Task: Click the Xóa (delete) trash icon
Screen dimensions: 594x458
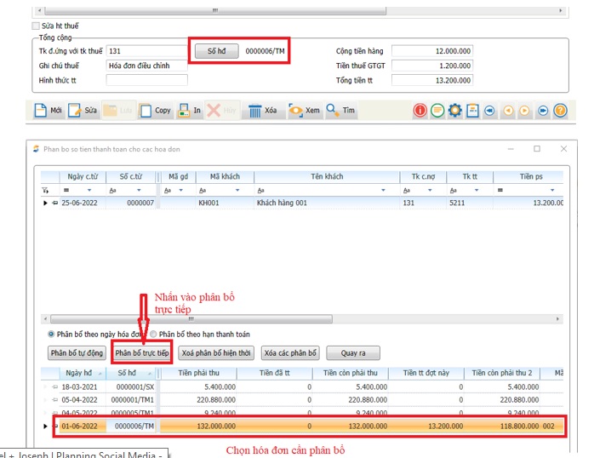Action: click(254, 111)
